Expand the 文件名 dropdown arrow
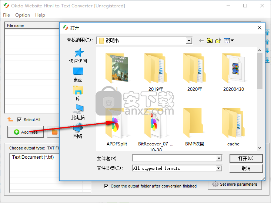This screenshot has width=271, height=203. click(219, 158)
